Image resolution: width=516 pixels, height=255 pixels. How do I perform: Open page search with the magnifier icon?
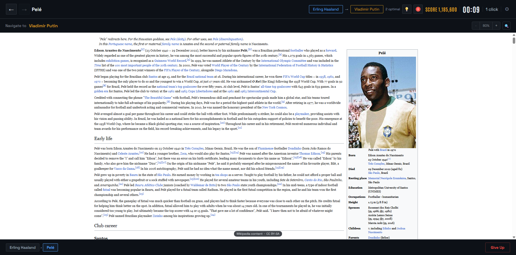[507, 26]
